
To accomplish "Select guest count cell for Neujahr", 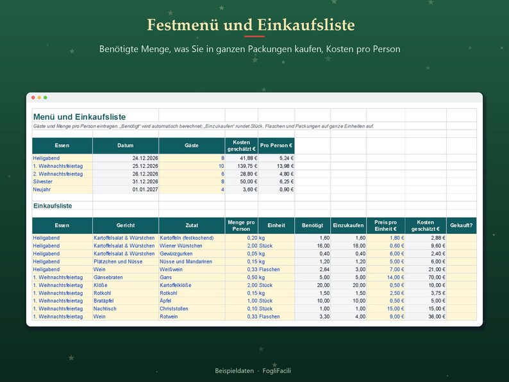I will point(192,190).
